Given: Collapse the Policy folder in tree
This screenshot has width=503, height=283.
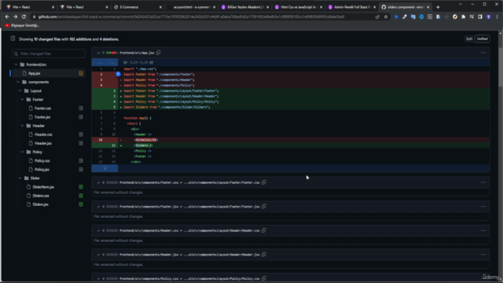Looking at the screenshot, I should click(22, 152).
